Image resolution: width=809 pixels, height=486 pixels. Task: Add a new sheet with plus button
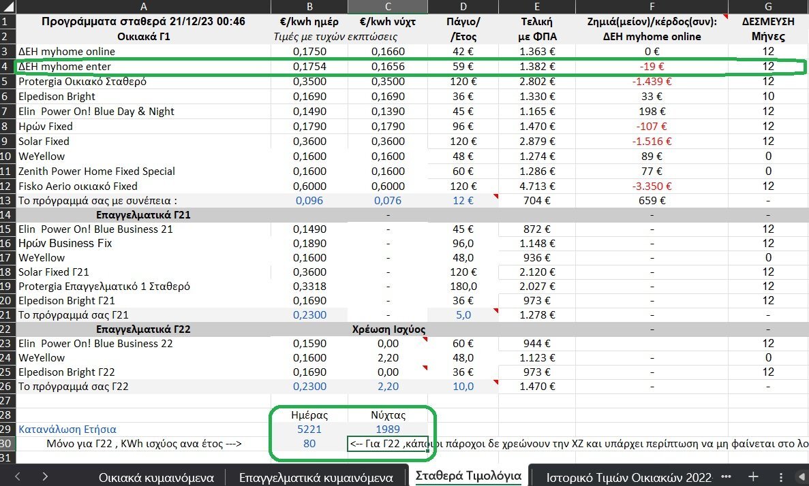coord(753,476)
